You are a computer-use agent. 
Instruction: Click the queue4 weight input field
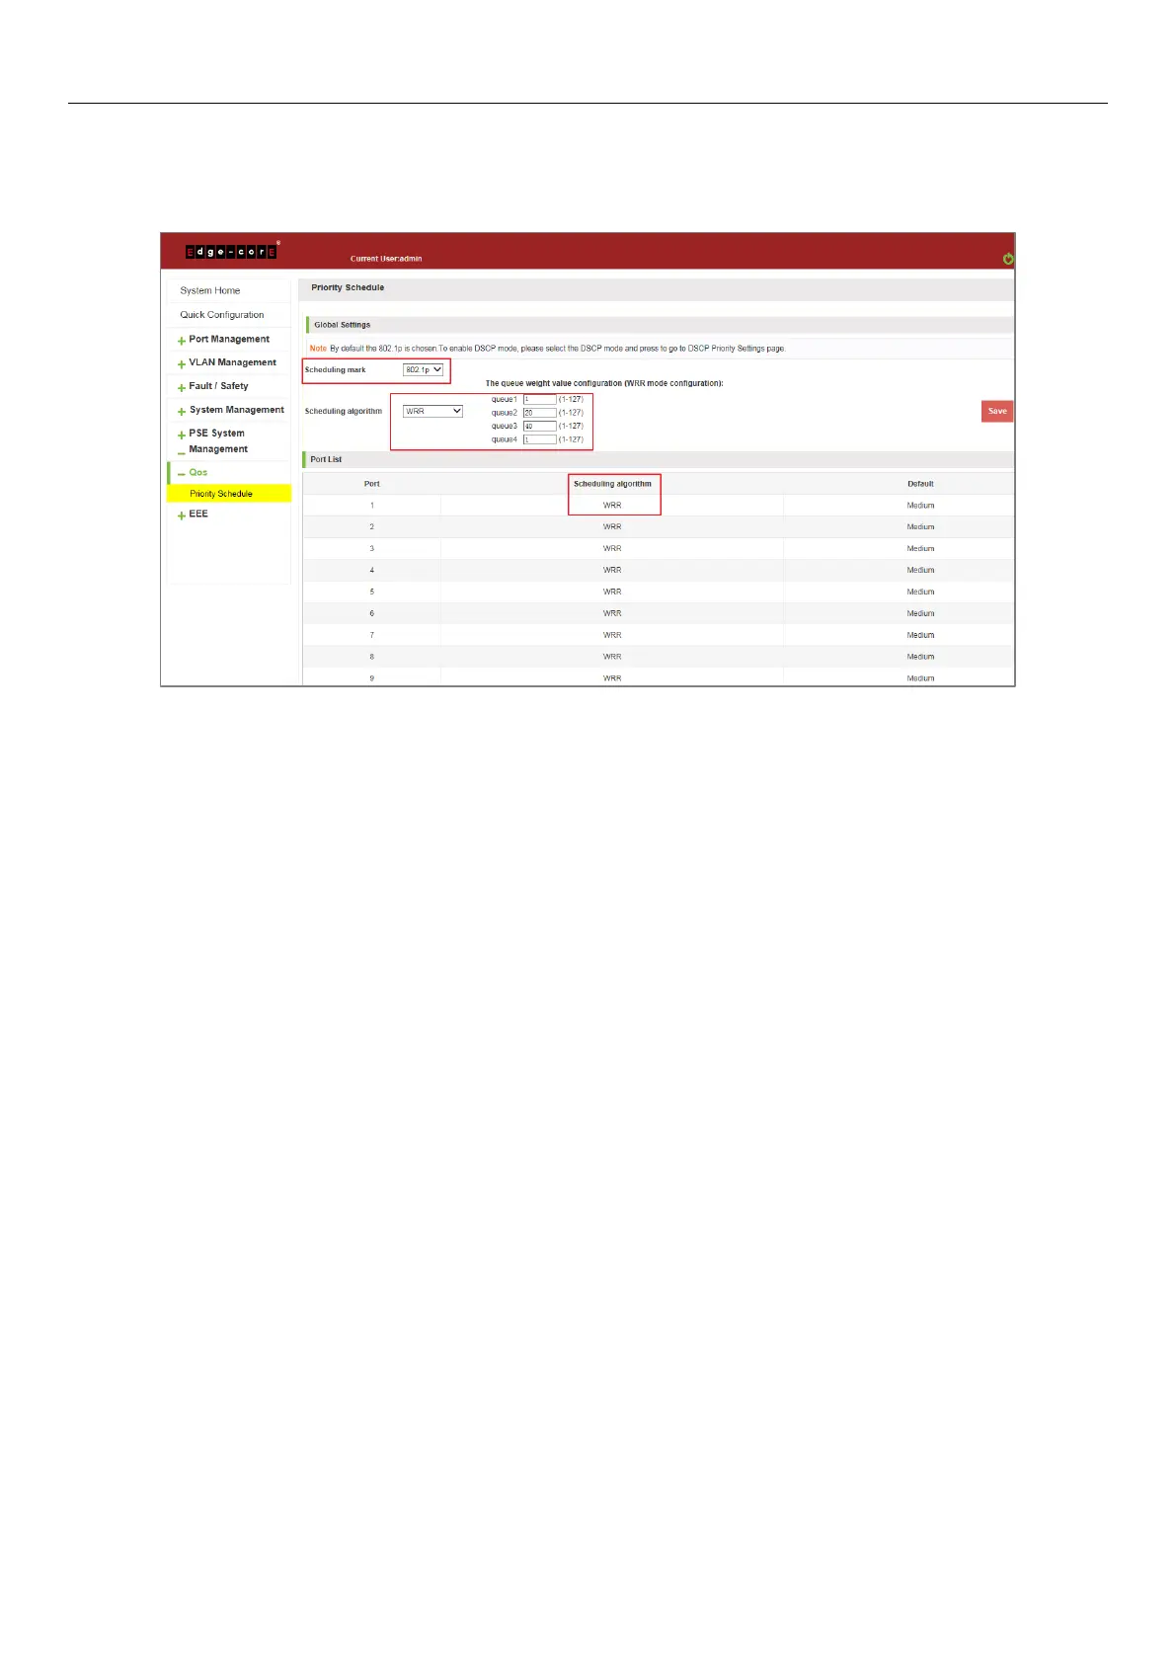[x=539, y=439]
